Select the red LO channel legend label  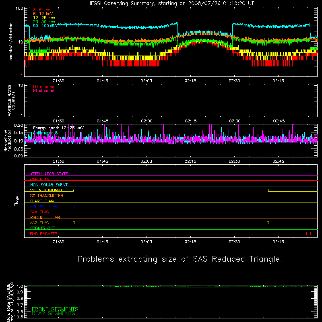click(x=44, y=87)
